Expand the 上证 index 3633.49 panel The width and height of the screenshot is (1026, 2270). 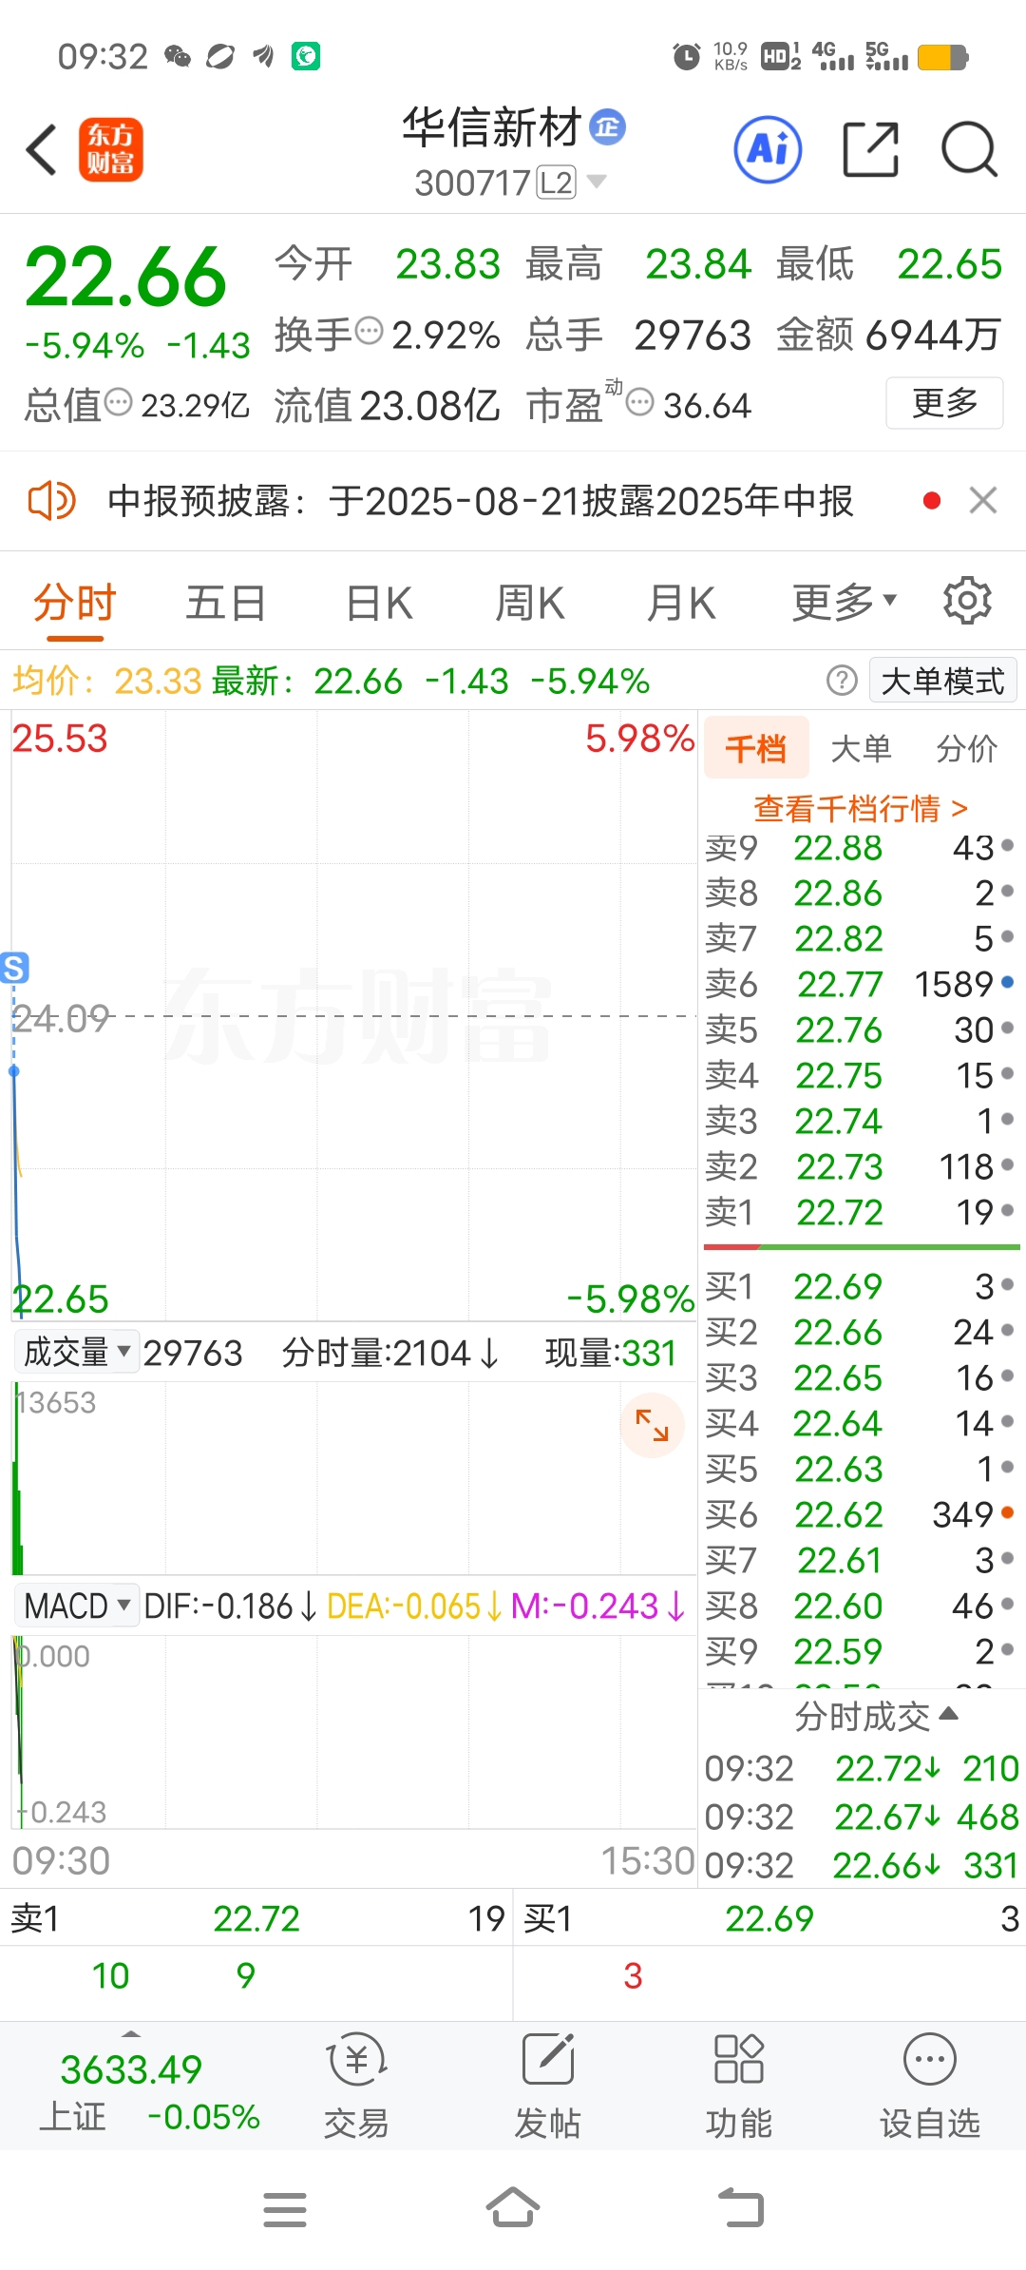[x=131, y=2088]
